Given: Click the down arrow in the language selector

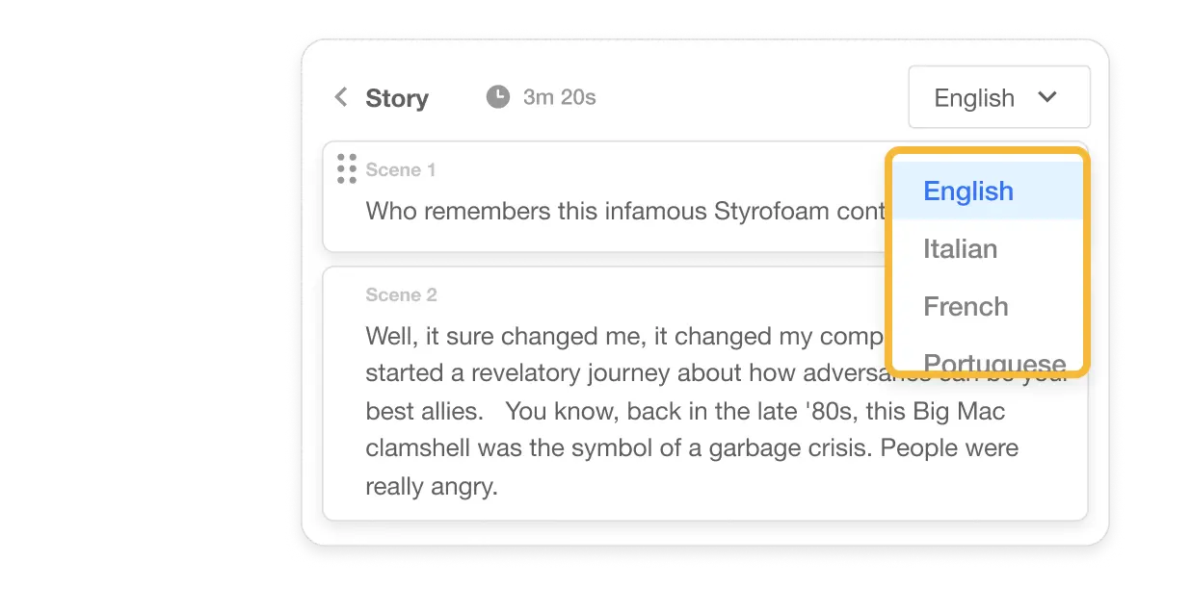Looking at the screenshot, I should point(1047,97).
